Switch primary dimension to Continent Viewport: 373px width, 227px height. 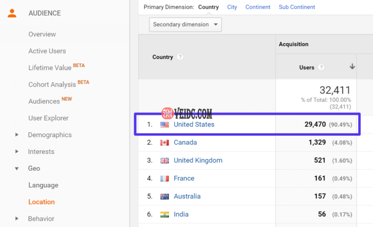point(258,7)
